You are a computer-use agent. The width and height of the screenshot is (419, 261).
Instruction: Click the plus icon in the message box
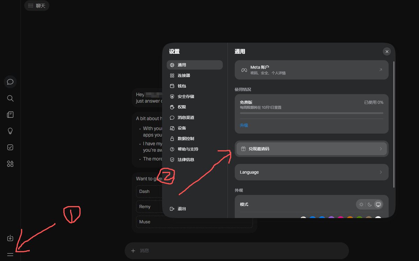133,251
